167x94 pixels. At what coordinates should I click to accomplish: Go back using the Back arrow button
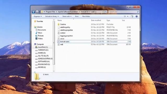point(33,12)
